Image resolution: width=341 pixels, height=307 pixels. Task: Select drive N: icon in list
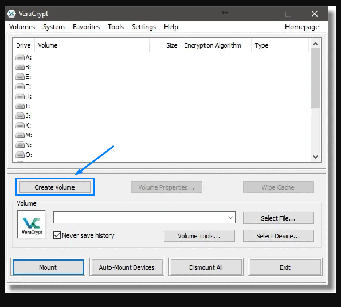tap(20, 145)
